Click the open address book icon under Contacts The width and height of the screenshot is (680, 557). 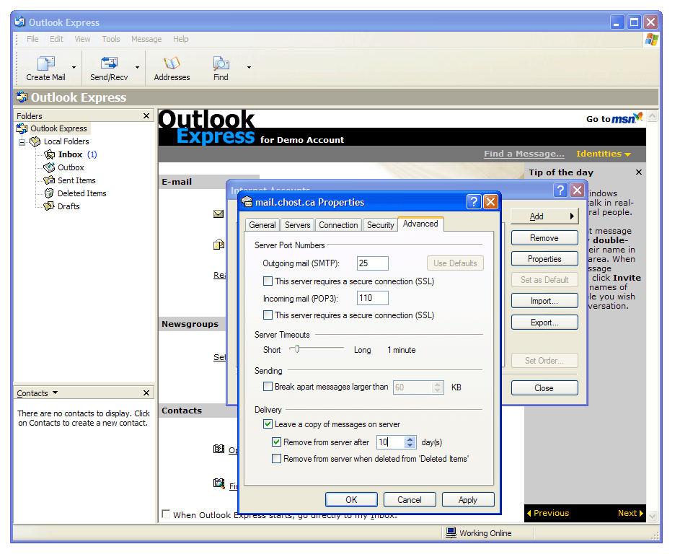coord(219,449)
